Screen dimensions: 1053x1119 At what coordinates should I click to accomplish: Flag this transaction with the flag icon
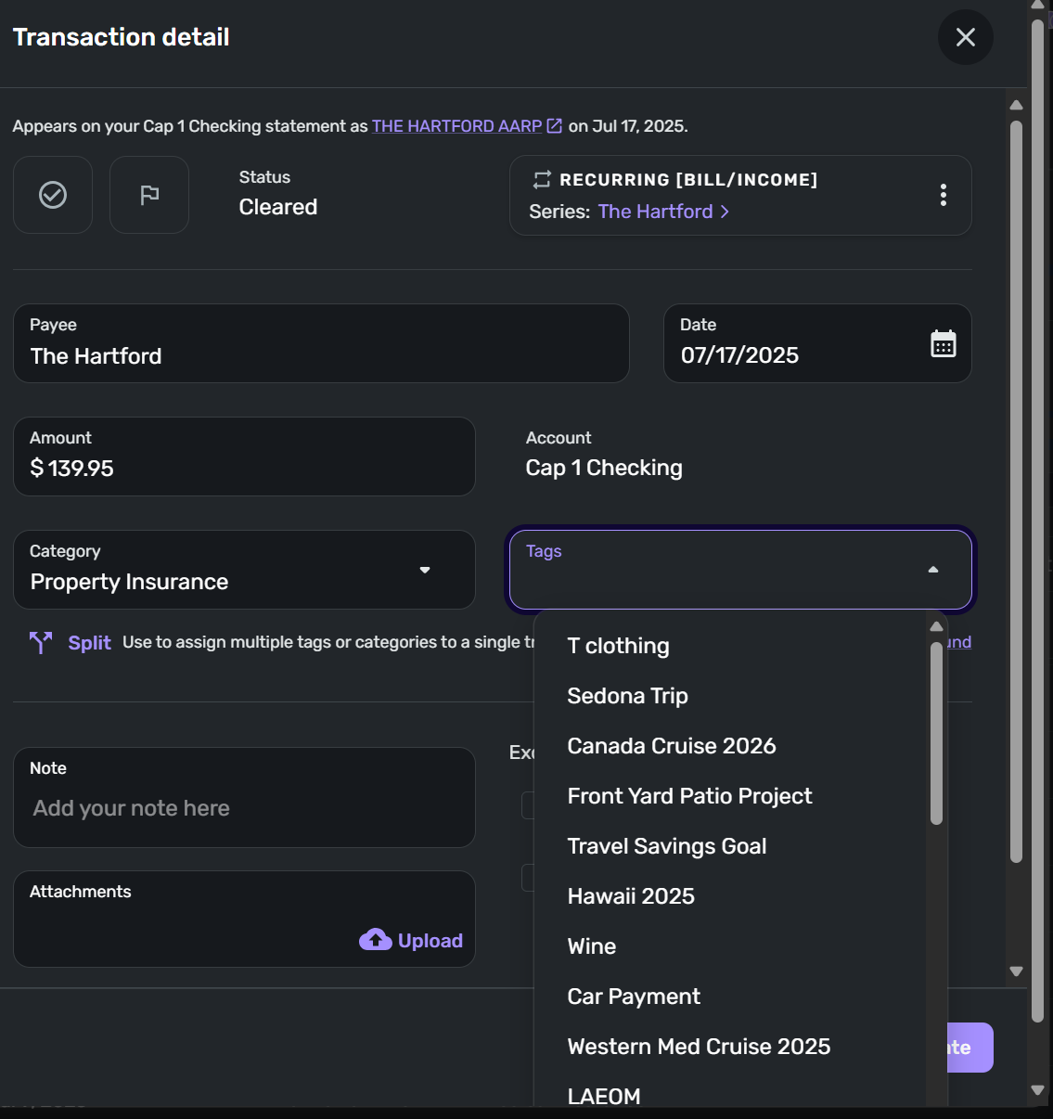149,195
